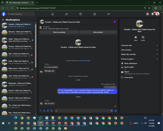
Task: Open the Deryck conversation
Action: [x=18, y=99]
